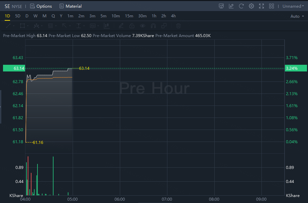Select the 3m interval
Viewport: 308px width, 203px height.
click(92, 16)
